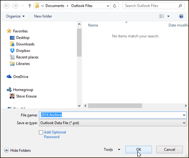Viewport: 189px width, 158px height.
Task: Change the view layout icon
Action: coord(162,16)
